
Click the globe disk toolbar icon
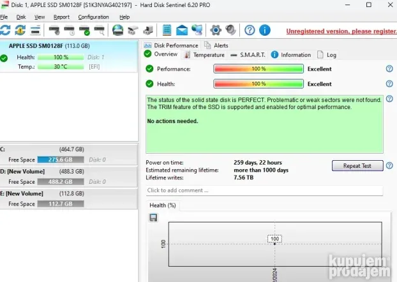click(x=117, y=30)
